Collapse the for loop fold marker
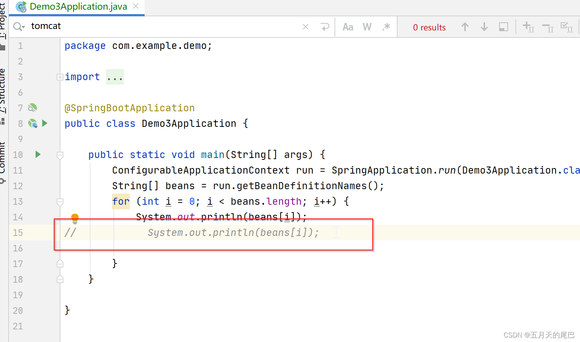Screen dimensions: 580x342 point(60,202)
